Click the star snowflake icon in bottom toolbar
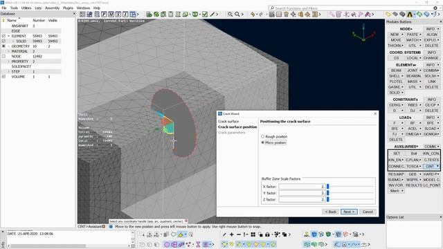 191,234
